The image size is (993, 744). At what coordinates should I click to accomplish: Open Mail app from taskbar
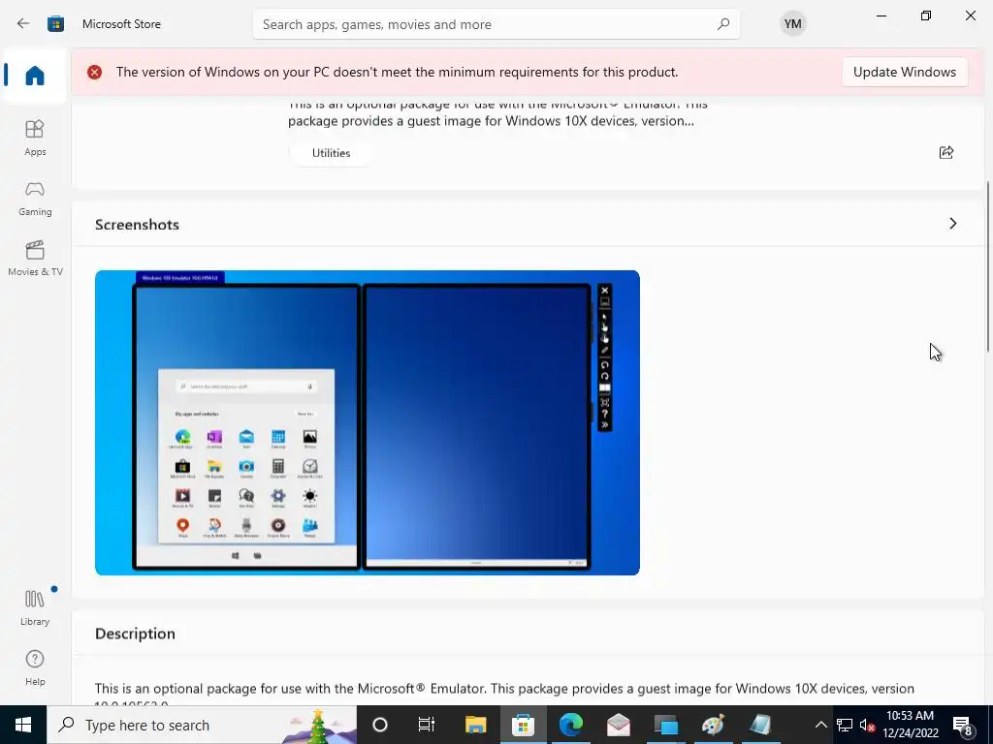(618, 725)
